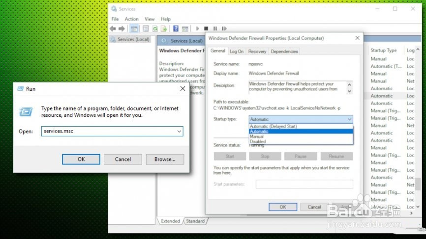Open the blue Help question-mark icon

point(176,28)
